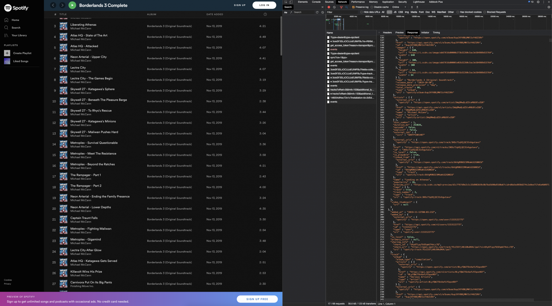Image resolution: width=552 pixels, height=306 pixels.
Task: Close the request details pane
Action: click(x=379, y=33)
